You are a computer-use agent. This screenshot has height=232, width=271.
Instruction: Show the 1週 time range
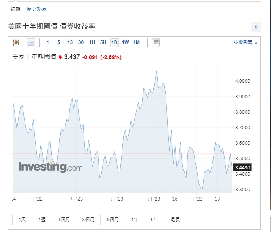coord(42,220)
